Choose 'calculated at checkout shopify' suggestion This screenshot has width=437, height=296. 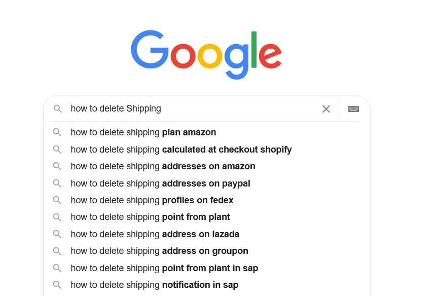point(181,150)
